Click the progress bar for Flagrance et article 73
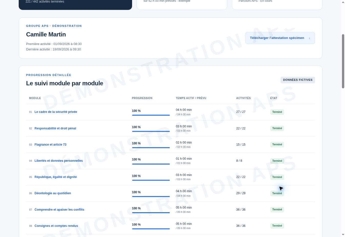This screenshot has width=345, height=237. tap(151, 148)
